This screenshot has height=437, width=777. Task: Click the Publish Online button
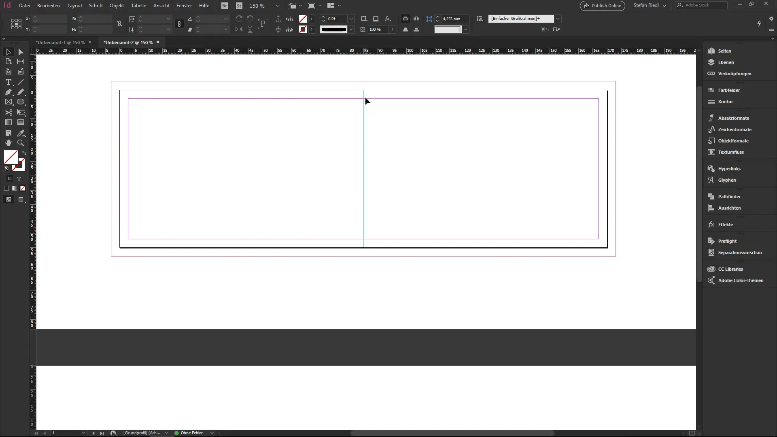coord(603,6)
